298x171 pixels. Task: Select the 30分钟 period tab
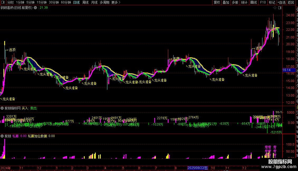[54, 2]
